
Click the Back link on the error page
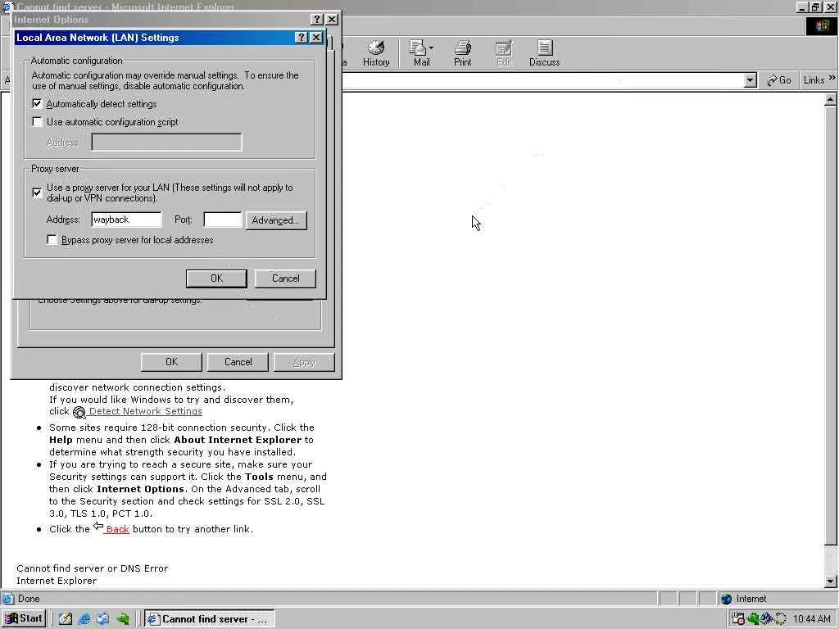117,529
